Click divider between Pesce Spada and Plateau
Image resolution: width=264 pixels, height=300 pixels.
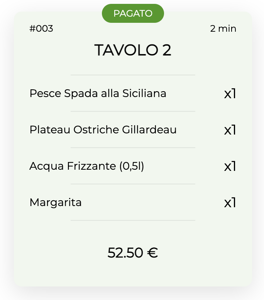coord(133,111)
